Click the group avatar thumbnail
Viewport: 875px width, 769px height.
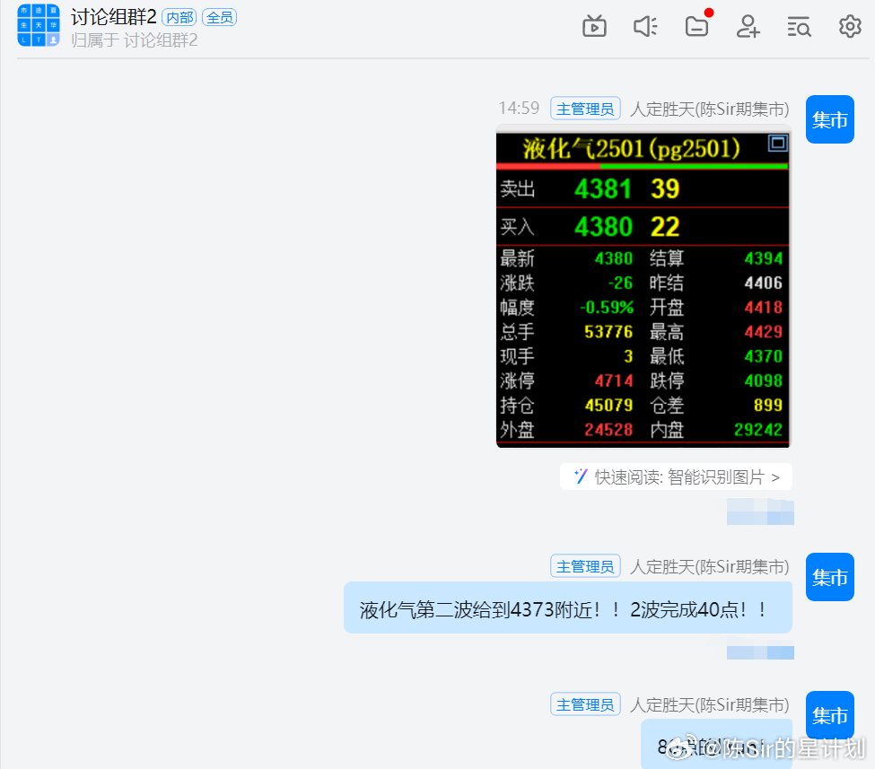pyautogui.click(x=37, y=26)
